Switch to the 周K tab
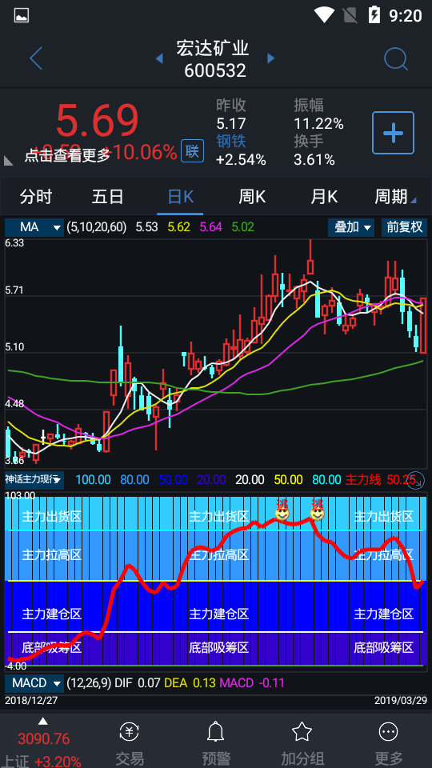 (252, 197)
